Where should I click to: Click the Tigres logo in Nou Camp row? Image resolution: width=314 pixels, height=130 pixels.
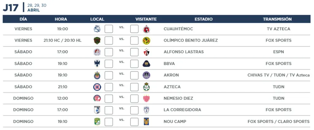146,121
